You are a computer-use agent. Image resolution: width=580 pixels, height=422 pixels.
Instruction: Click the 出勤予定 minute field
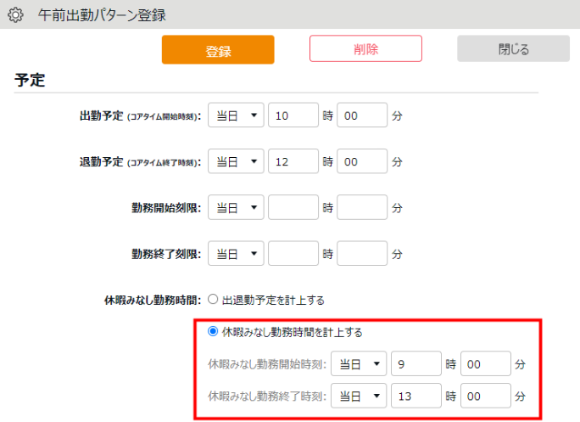coord(362,115)
